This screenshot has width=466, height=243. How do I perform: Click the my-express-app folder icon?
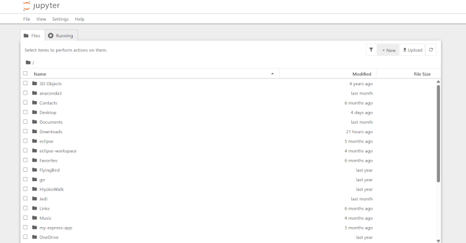tap(35, 227)
